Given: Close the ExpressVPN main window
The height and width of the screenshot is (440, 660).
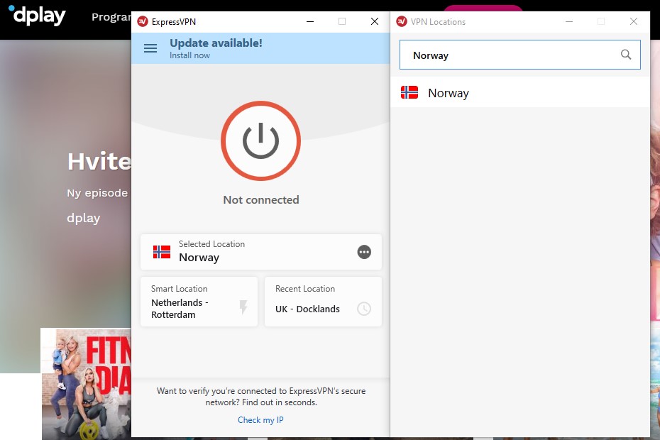Looking at the screenshot, I should click(374, 21).
